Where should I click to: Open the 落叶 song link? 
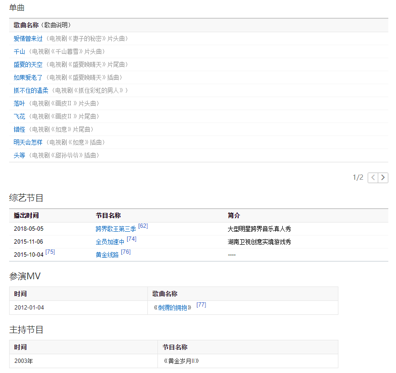point(19,103)
